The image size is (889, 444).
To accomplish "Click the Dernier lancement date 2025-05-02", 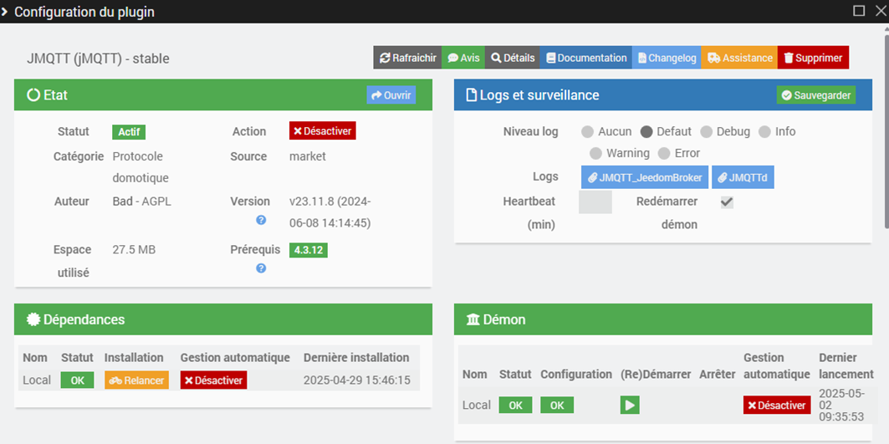I will (841, 405).
